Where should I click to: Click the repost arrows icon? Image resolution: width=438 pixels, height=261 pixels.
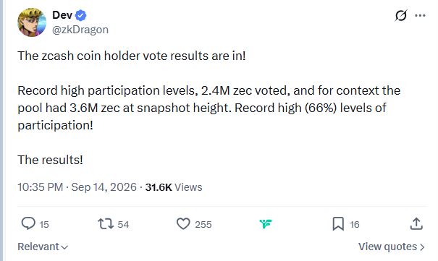pos(106,224)
